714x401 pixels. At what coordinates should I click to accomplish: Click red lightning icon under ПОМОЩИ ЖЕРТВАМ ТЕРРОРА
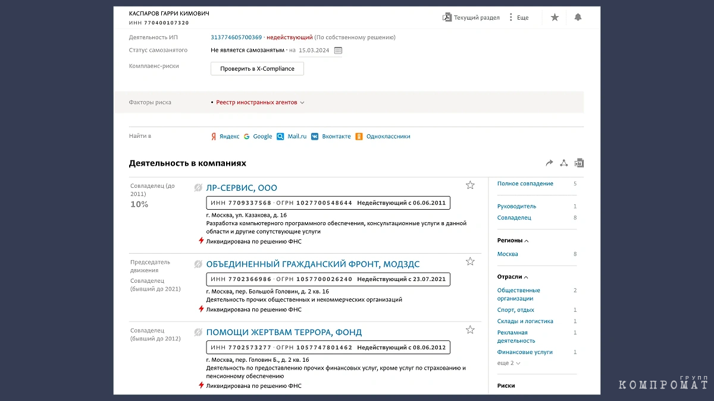coord(201,386)
